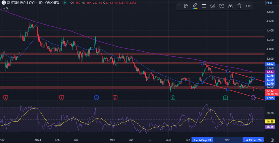Open the drawing templates icon
Screen dimensions: 279x143
click(x=186, y=6)
